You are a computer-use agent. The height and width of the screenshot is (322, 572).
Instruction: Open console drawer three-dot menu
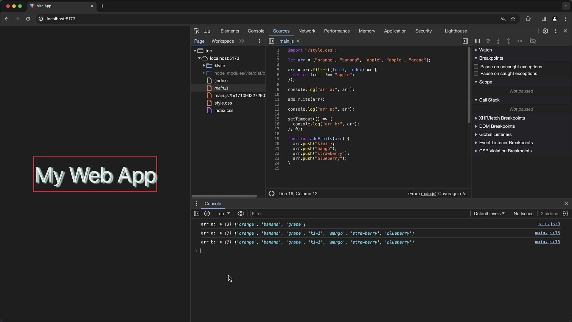(196, 204)
